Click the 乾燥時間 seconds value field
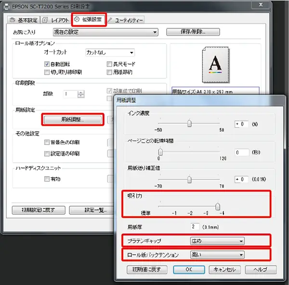The height and width of the screenshot is (285, 289). (242, 152)
